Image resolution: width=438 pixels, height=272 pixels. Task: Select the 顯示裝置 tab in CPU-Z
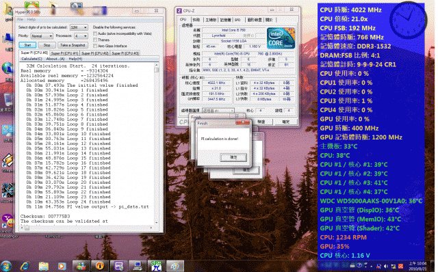(x=255, y=20)
